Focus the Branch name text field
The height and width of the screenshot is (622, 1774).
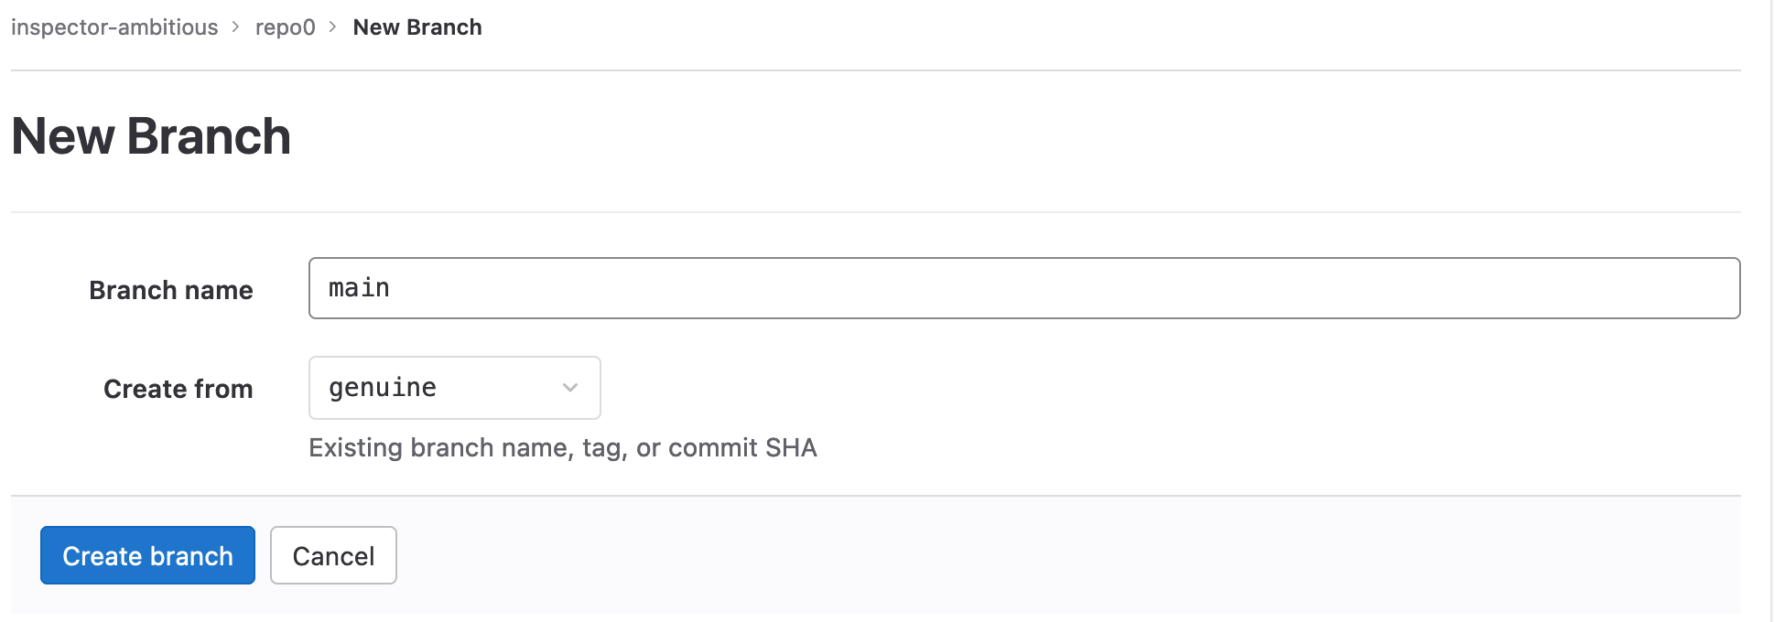pyautogui.click(x=1023, y=288)
